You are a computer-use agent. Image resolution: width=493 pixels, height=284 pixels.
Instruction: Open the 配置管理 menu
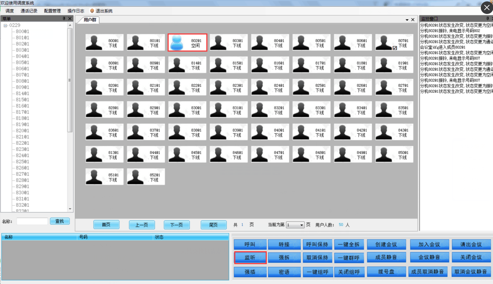[52, 11]
